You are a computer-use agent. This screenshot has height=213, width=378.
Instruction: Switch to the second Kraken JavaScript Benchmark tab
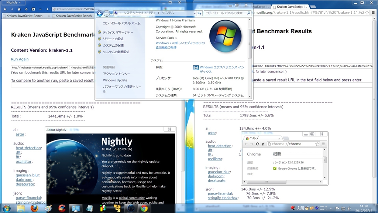point(74,16)
